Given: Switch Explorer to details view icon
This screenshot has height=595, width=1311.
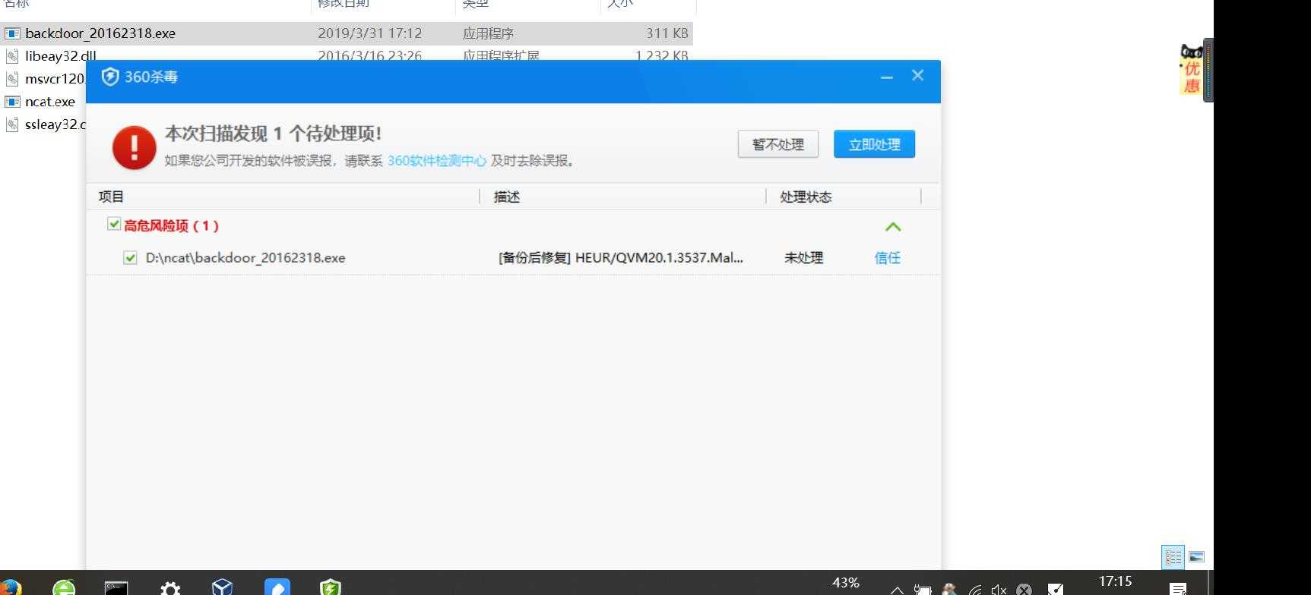Looking at the screenshot, I should (1173, 557).
